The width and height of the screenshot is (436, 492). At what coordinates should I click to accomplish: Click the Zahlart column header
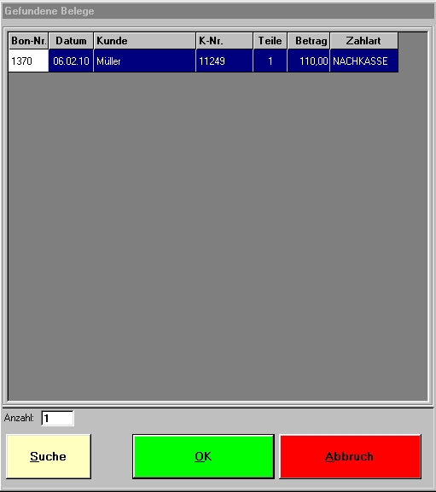364,41
